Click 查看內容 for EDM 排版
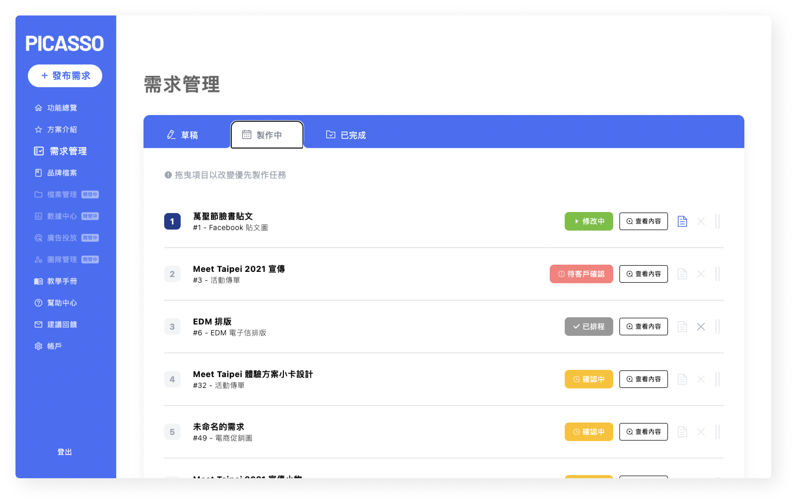Image resolution: width=797 pixels, height=504 pixels. tap(643, 326)
